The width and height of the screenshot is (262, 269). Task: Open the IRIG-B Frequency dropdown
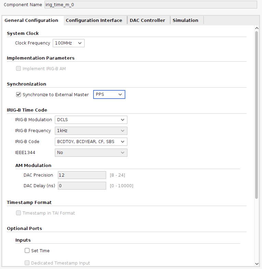91,131
